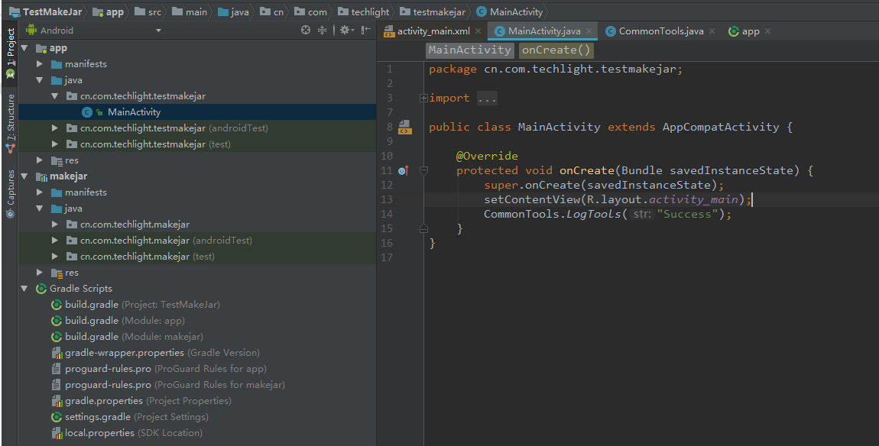Click the CommonTools.LogTools code line

pos(608,214)
